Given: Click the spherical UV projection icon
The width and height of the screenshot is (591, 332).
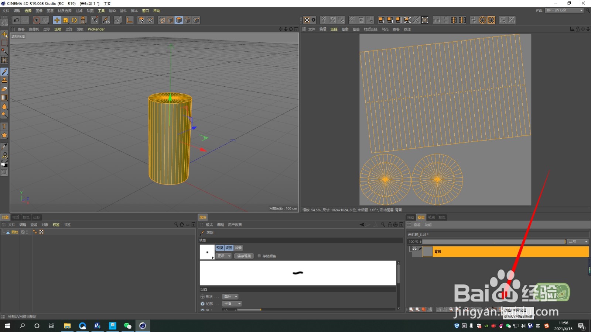Looking at the screenshot, I should click(482, 20).
